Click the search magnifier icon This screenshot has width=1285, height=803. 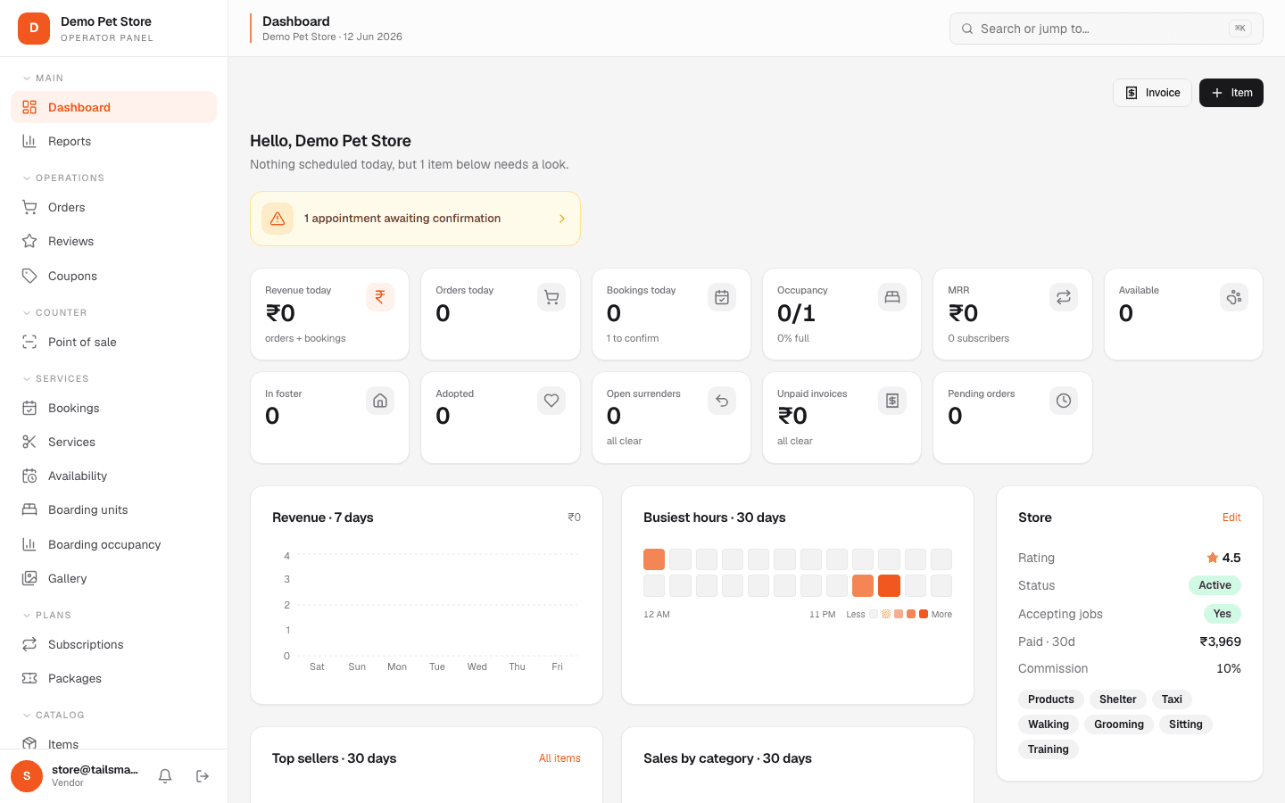(x=967, y=29)
